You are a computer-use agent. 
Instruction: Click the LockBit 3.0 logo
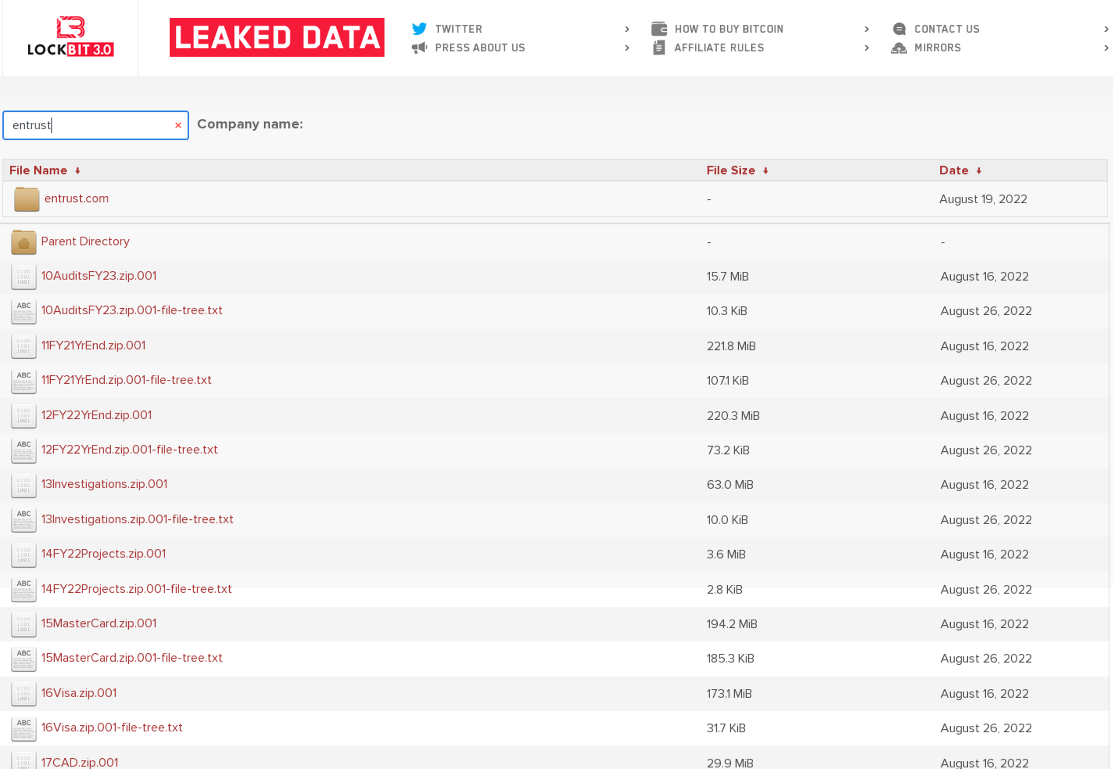pos(70,37)
